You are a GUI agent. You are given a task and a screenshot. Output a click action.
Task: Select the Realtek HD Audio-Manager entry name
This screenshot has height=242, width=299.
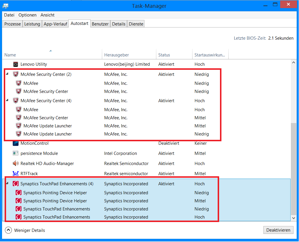click(x=47, y=164)
